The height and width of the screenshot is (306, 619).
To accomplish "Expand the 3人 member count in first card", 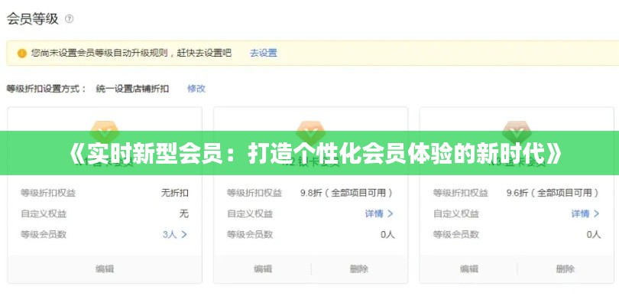I will tap(175, 234).
